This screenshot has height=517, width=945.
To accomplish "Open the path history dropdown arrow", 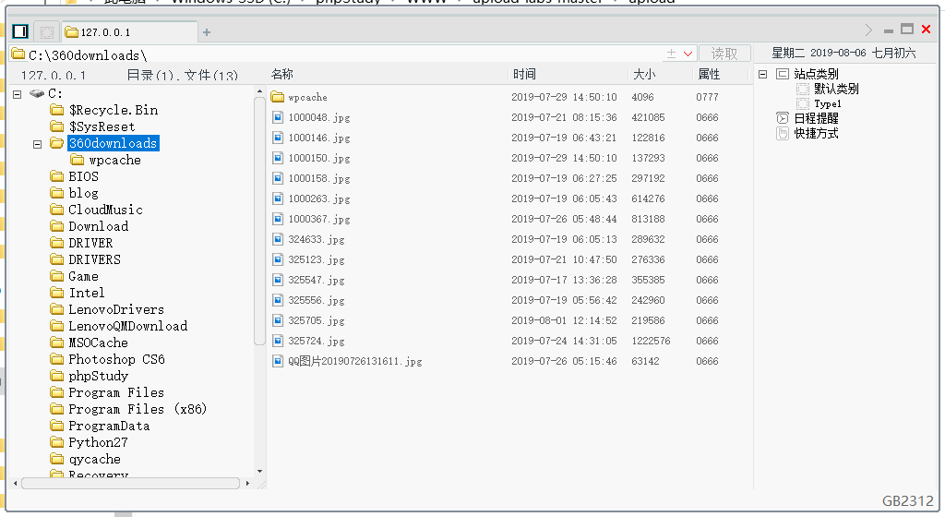I will click(688, 54).
